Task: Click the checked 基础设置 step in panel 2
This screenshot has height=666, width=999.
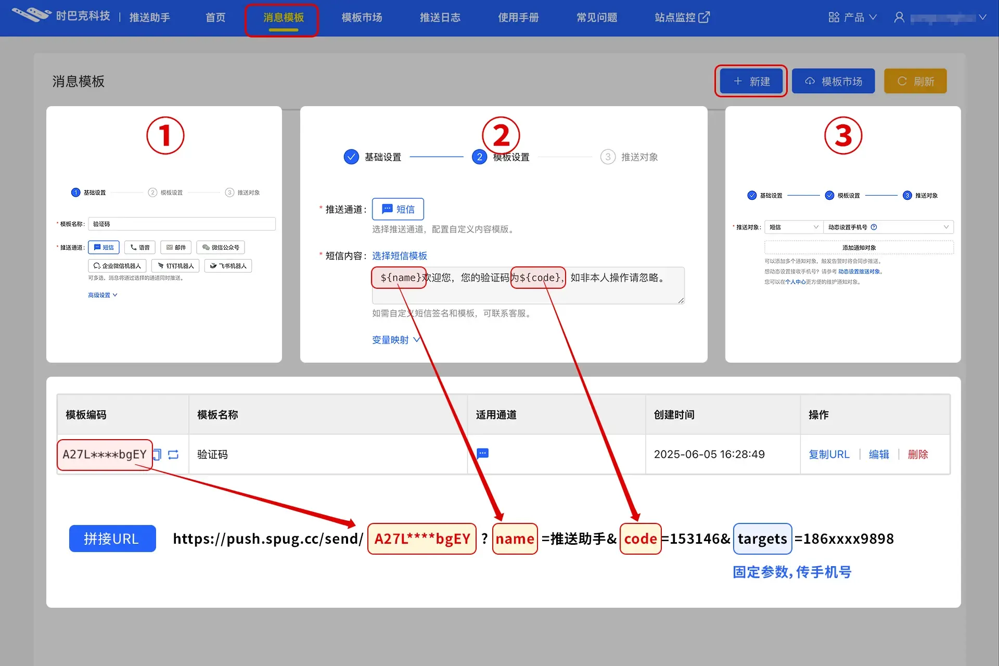Action: pos(373,157)
